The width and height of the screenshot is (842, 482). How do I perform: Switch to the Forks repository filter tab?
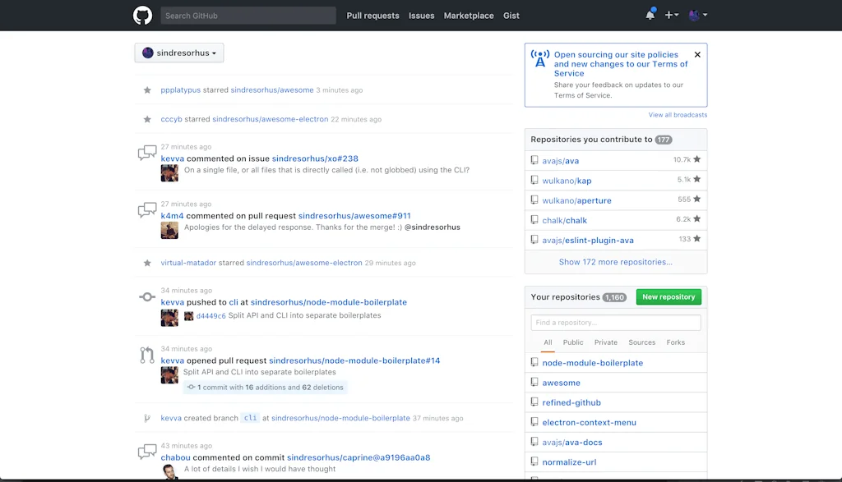tap(675, 342)
